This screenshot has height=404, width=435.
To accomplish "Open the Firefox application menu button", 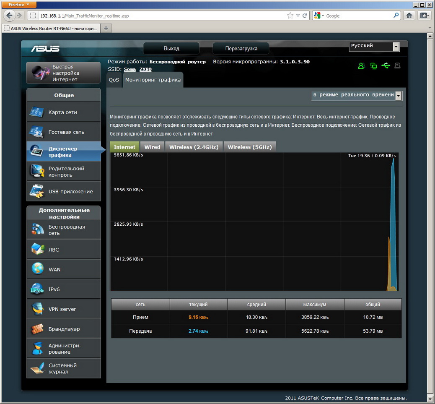I will coord(19,5).
